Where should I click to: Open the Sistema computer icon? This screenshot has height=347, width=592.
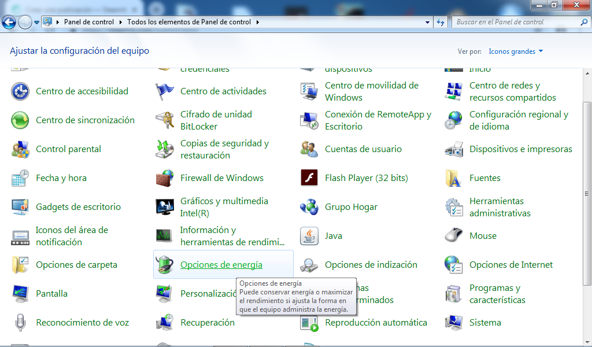click(454, 323)
